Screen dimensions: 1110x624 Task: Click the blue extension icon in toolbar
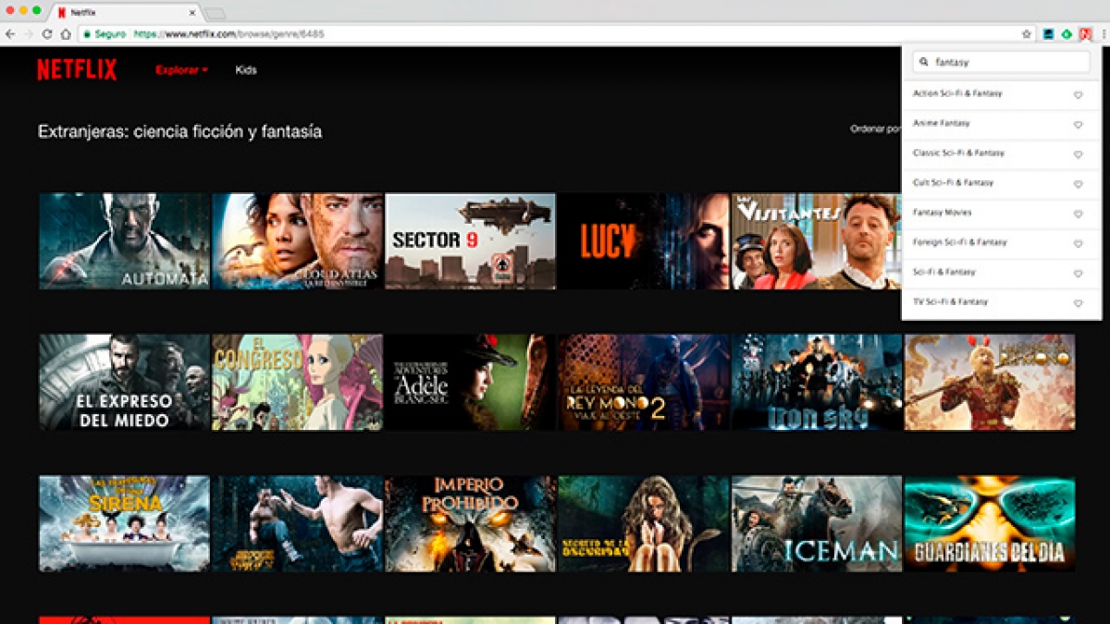1048,34
